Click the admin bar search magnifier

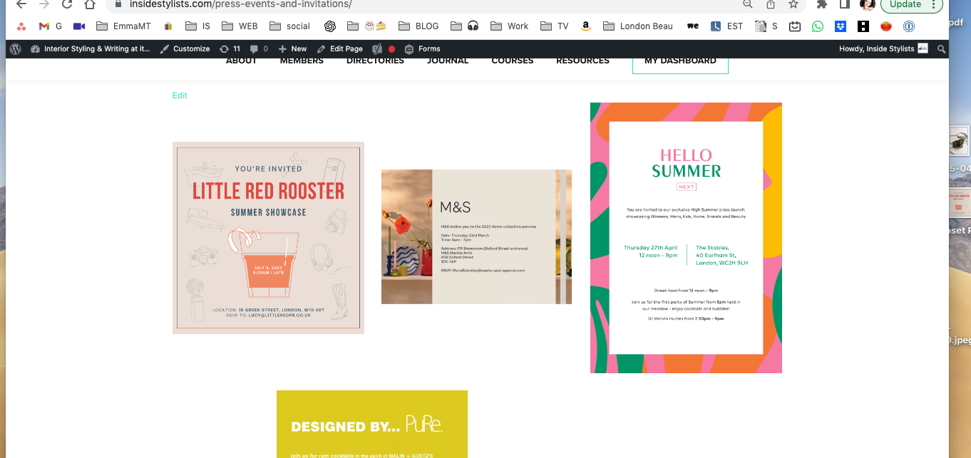tap(941, 49)
